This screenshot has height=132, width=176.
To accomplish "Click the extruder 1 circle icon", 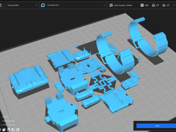I will pyautogui.click(x=43, y=5).
